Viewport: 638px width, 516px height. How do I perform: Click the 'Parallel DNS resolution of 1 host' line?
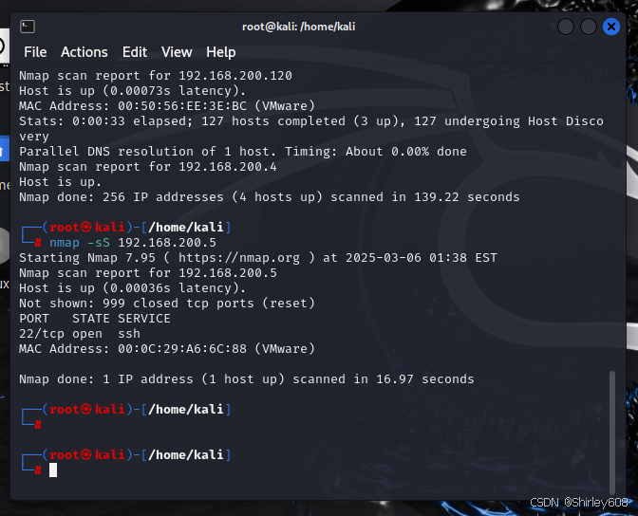(243, 152)
